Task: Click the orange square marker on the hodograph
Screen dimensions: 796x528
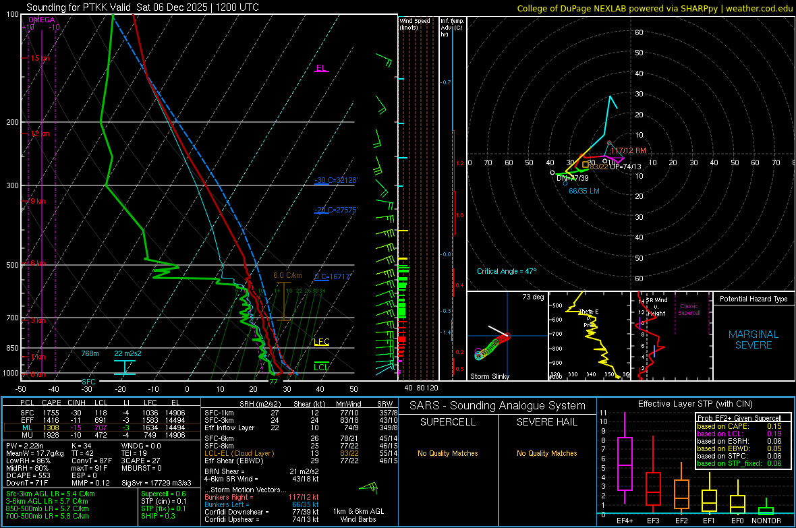Action: coord(586,165)
